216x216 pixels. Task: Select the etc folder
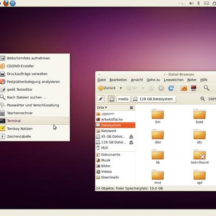[199, 137]
